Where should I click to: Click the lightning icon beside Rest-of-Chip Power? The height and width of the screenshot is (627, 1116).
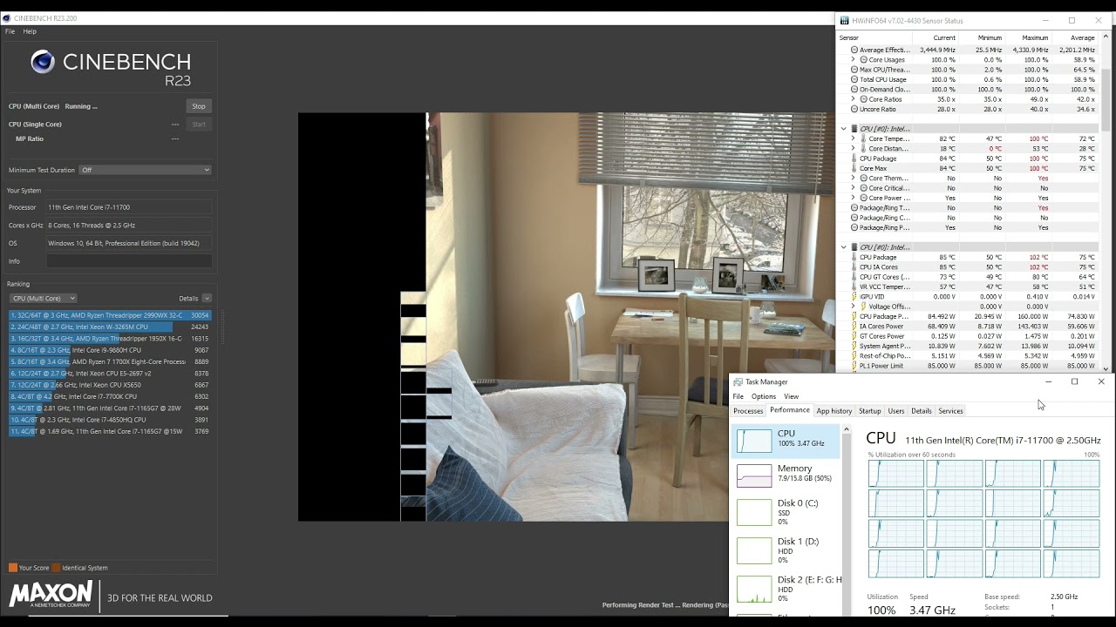pyautogui.click(x=854, y=356)
